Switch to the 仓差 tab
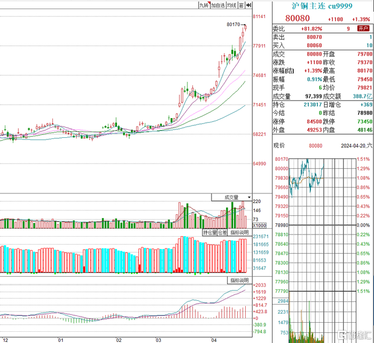The image size is (374, 343). (223, 232)
